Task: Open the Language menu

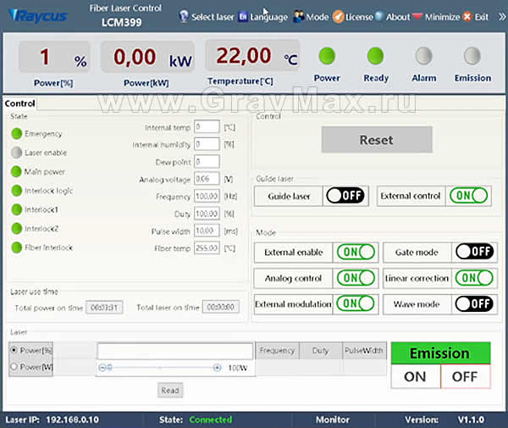Action: click(x=268, y=17)
